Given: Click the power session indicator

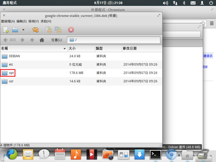Looking at the screenshot, I should coord(211,3).
